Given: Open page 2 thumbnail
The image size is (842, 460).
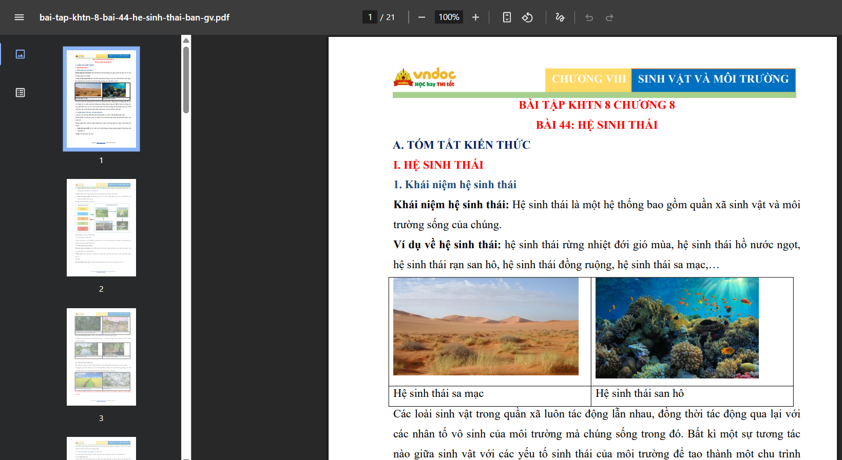Looking at the screenshot, I should [101, 228].
